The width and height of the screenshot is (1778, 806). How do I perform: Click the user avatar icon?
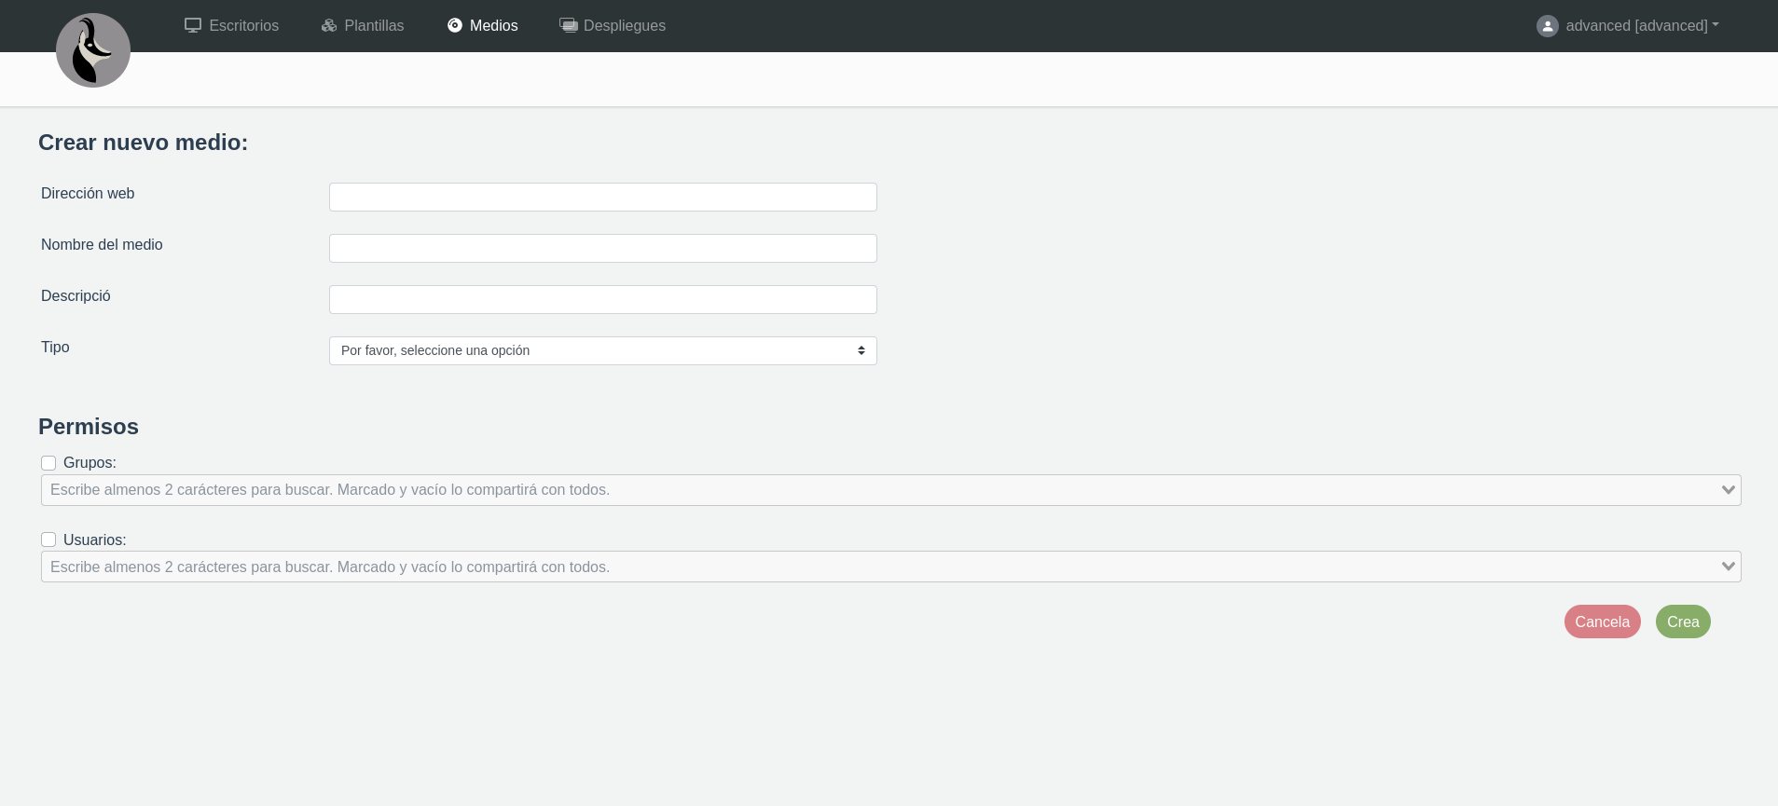pyautogui.click(x=1547, y=26)
